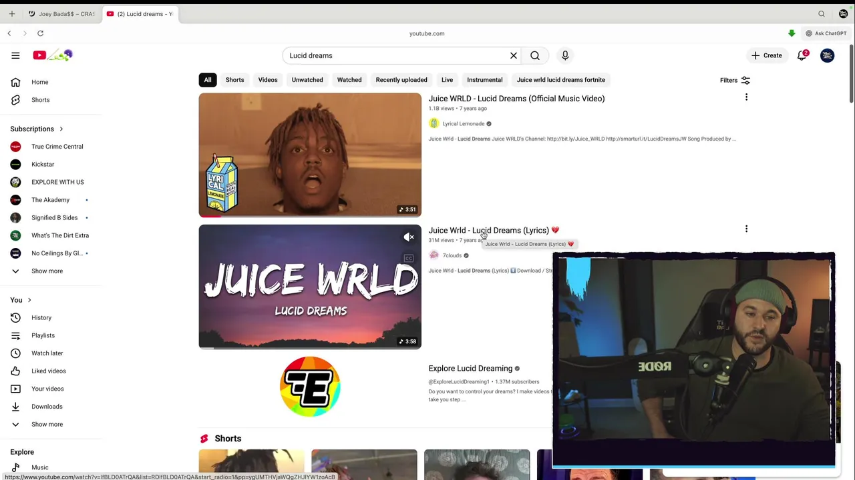
Task: Click the page vertical scrollbar
Action: (x=852, y=73)
